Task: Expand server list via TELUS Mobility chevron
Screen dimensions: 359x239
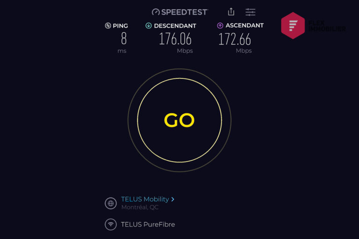Action: (172, 199)
